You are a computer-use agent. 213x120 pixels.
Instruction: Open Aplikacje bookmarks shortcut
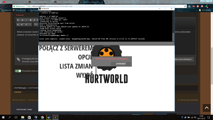point(6,10)
